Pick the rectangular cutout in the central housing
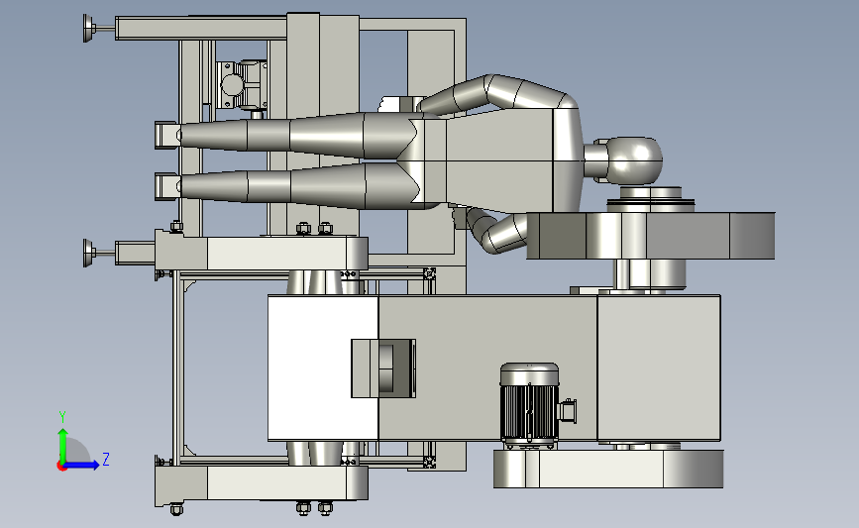The width and height of the screenshot is (859, 528). click(x=383, y=369)
